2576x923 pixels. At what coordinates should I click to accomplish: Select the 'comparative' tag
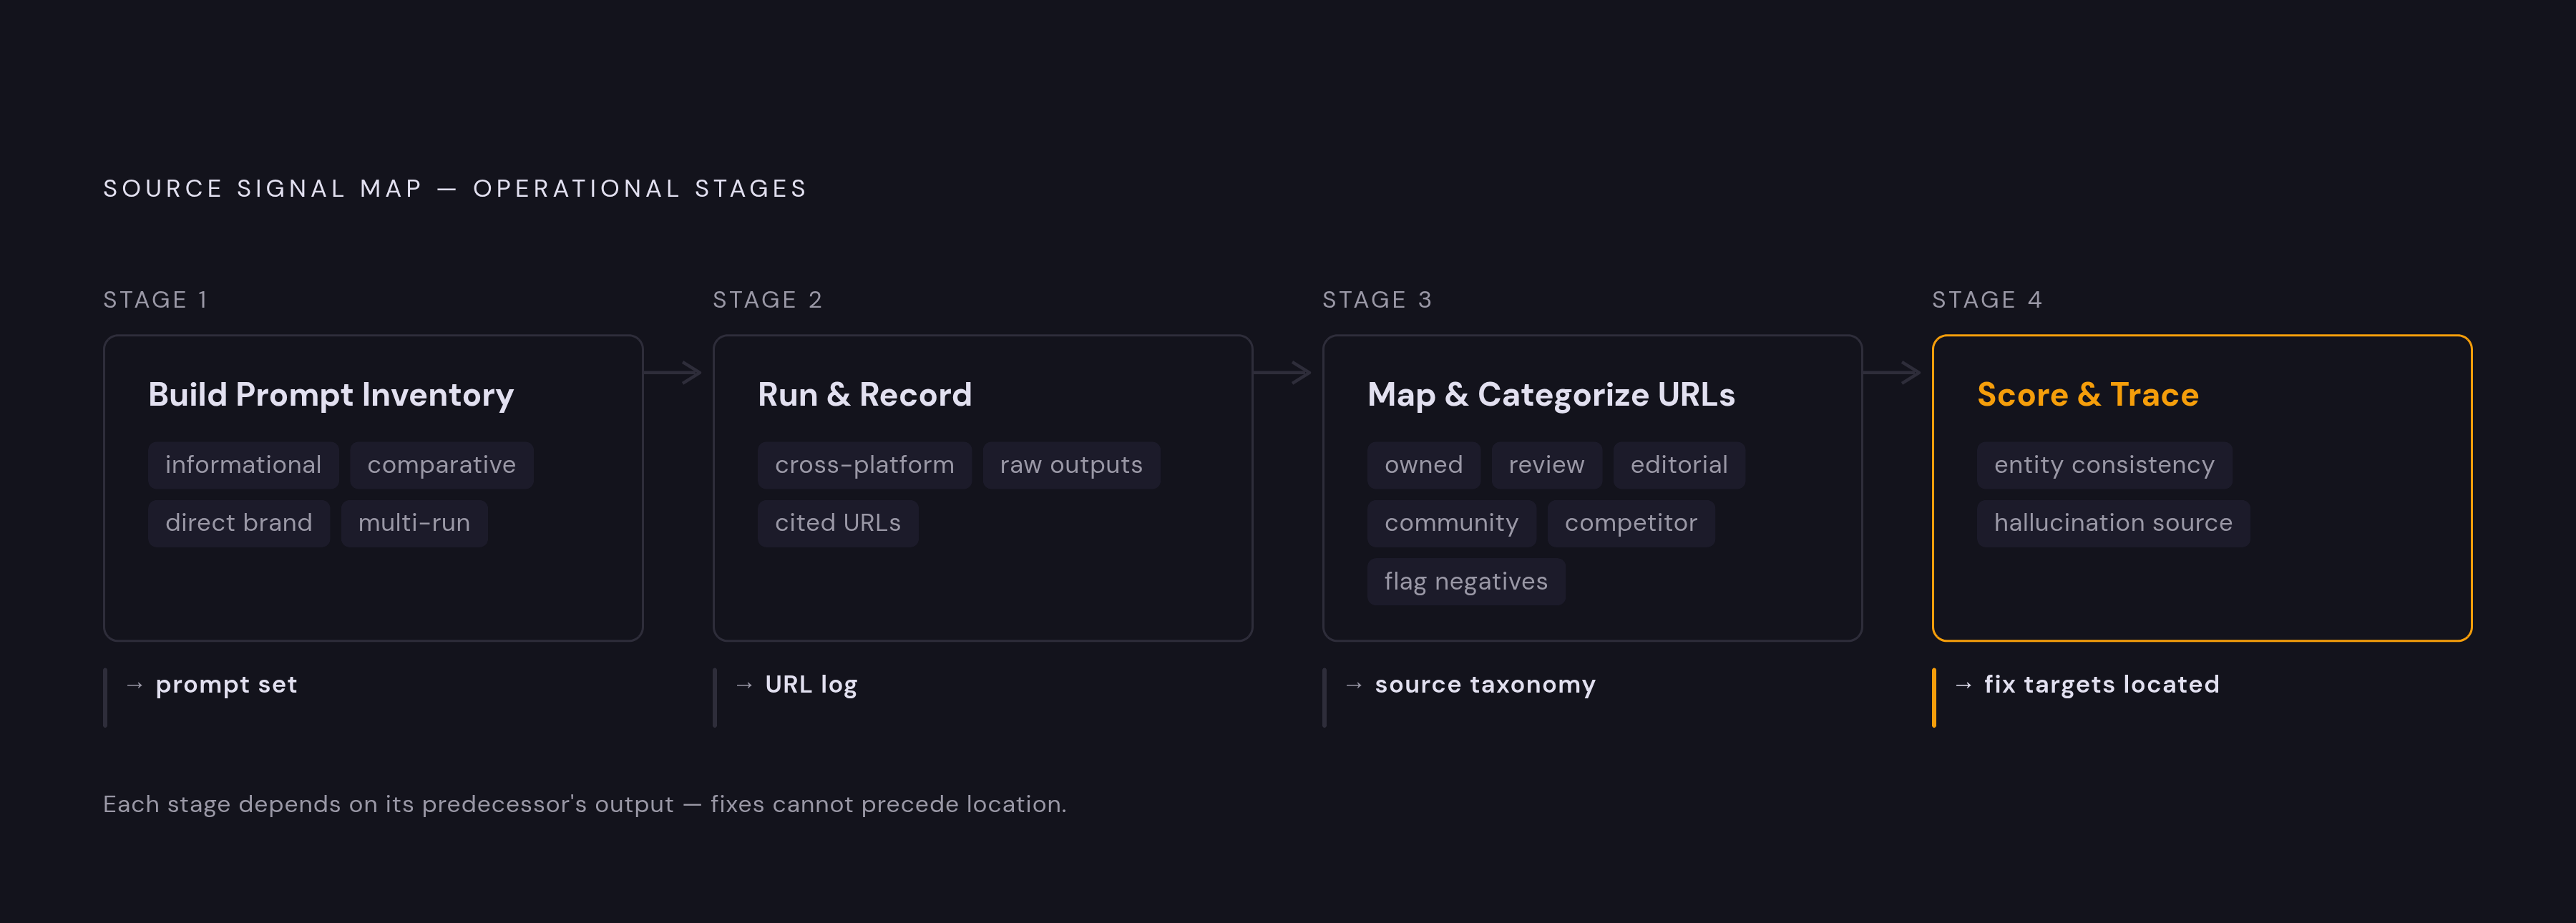[441, 465]
